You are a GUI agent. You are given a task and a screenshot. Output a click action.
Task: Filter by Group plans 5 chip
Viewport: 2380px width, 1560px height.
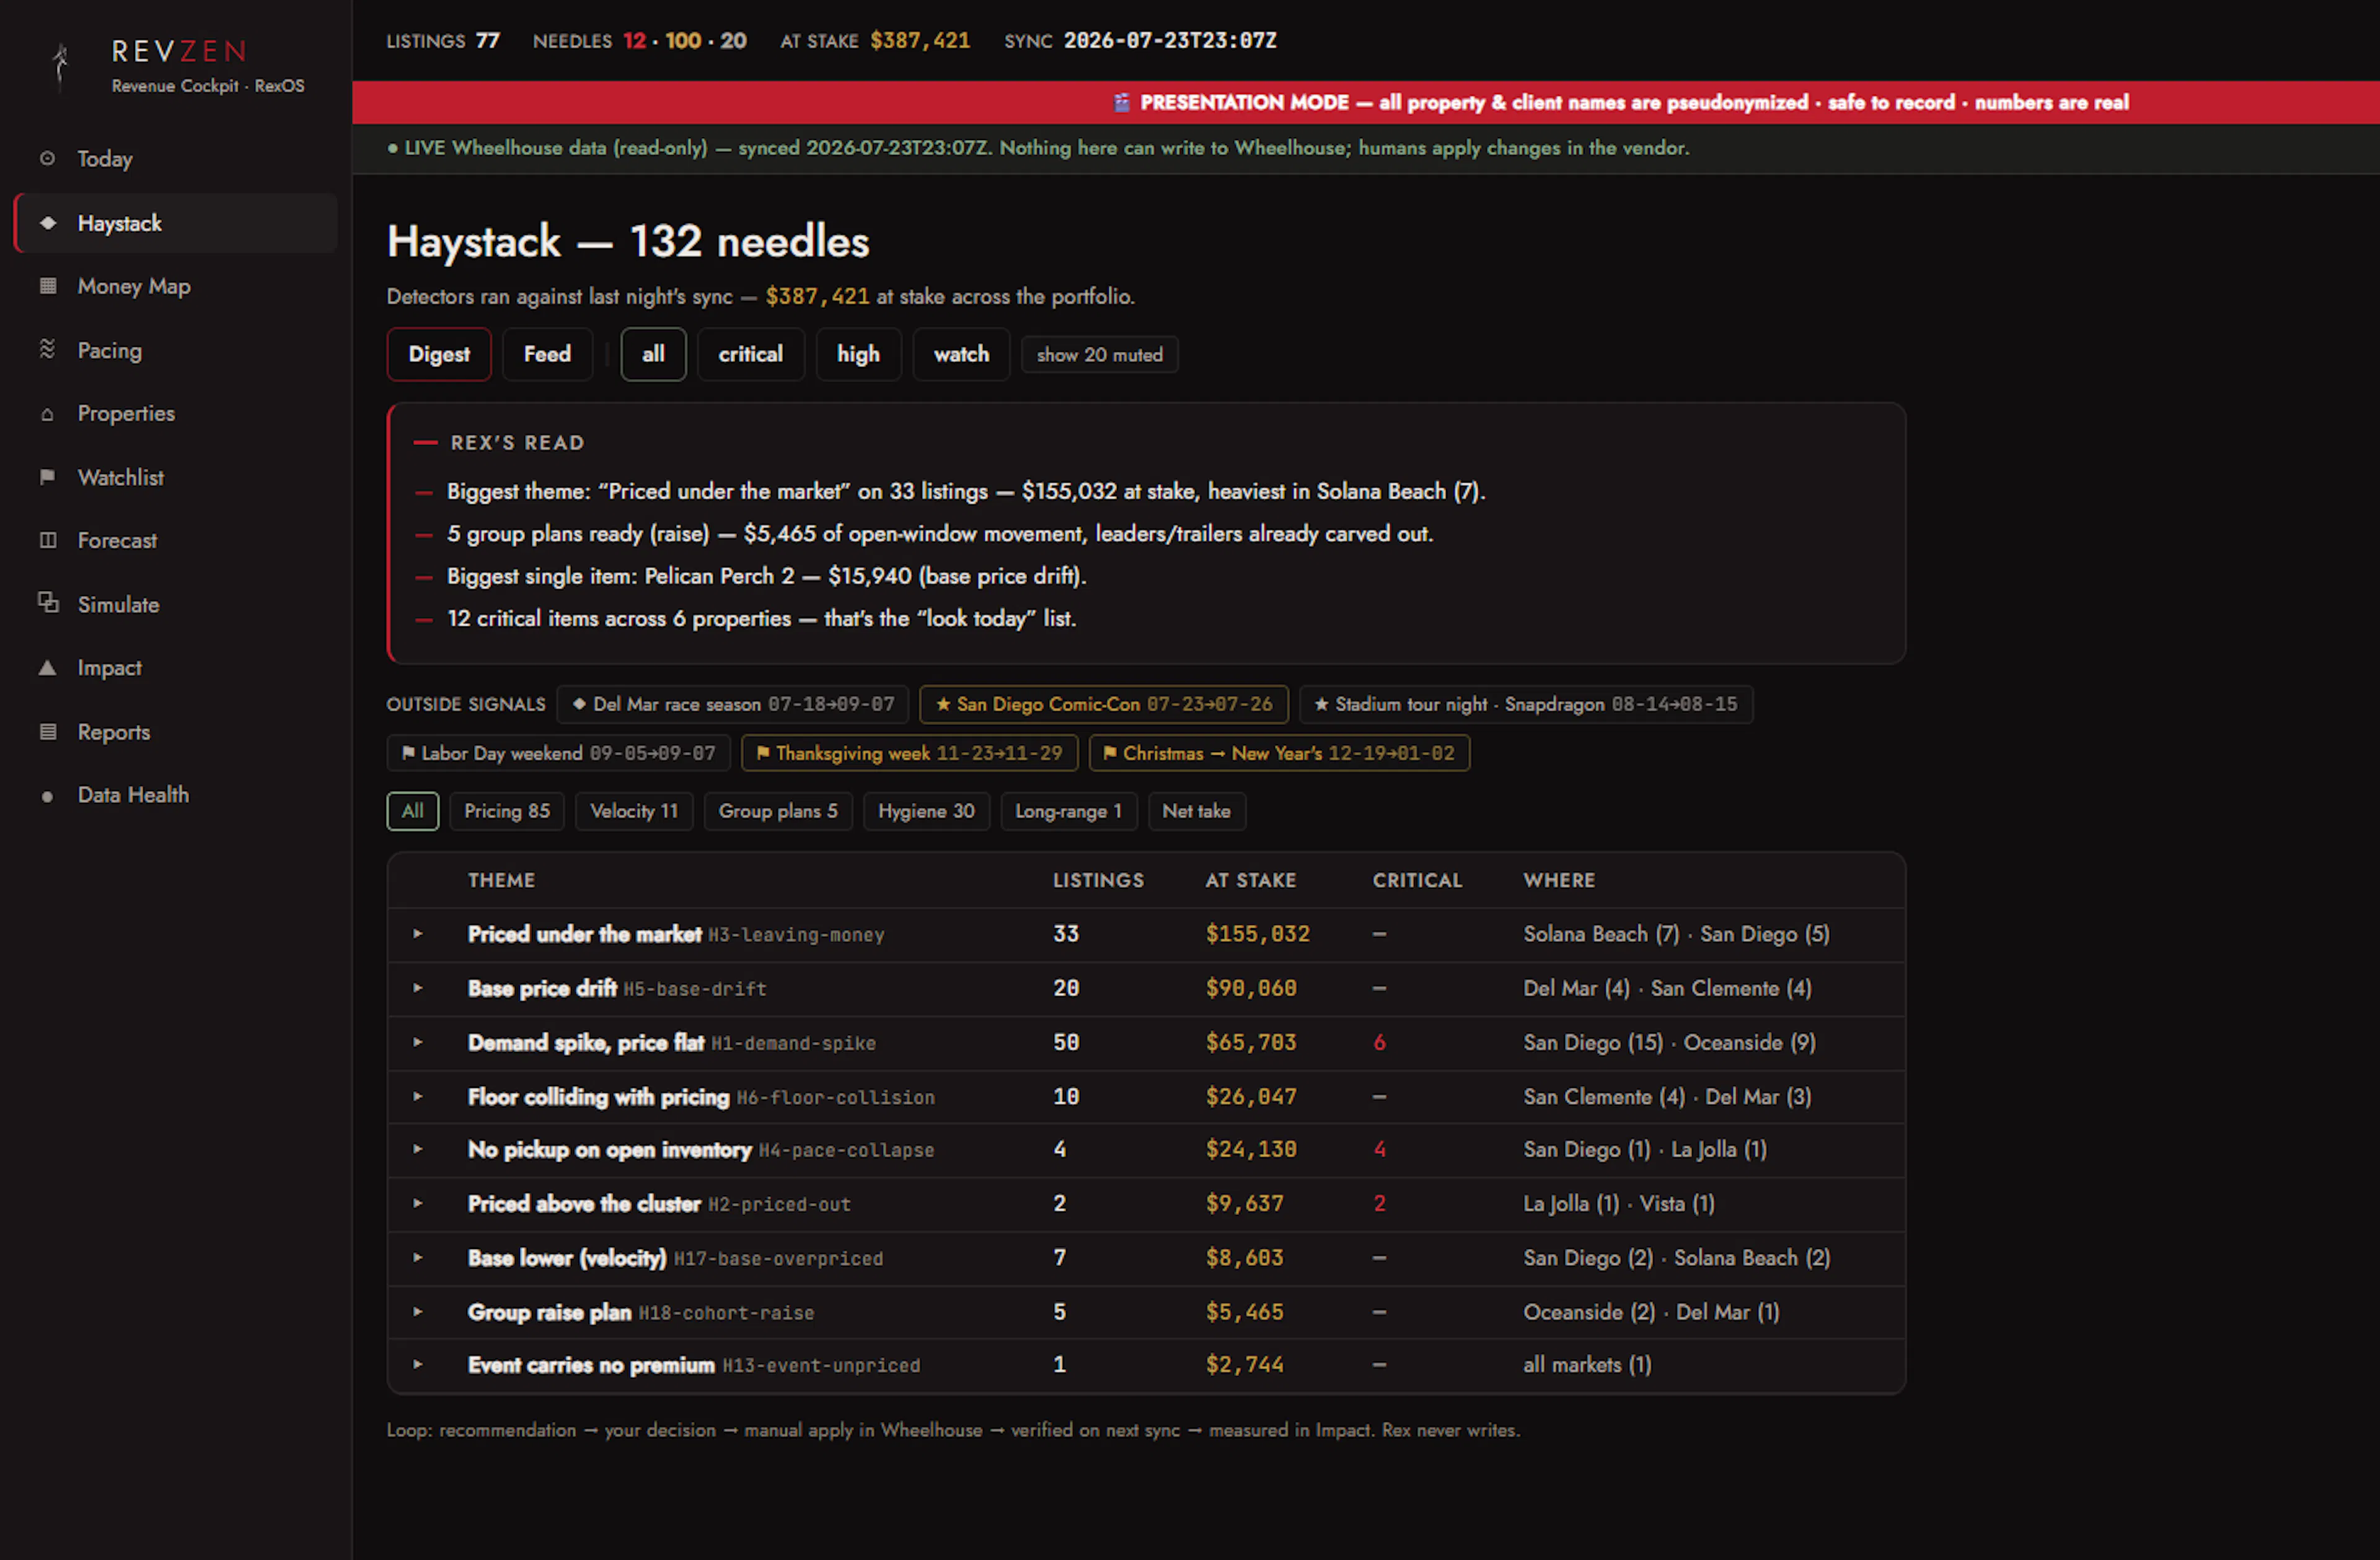tap(778, 812)
